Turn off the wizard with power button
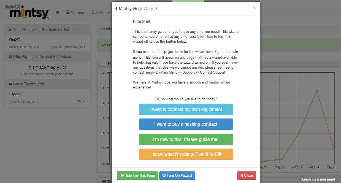Screen dimensions: 341x183 point(177,176)
